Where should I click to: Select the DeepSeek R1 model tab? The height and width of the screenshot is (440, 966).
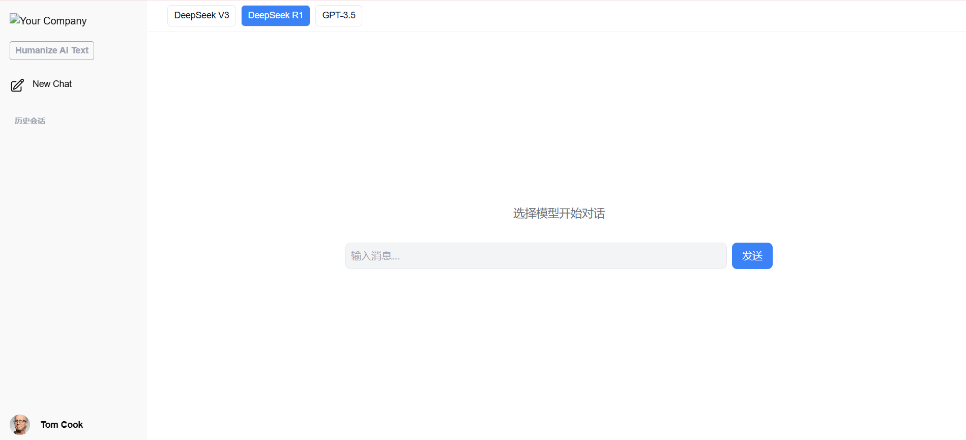275,15
